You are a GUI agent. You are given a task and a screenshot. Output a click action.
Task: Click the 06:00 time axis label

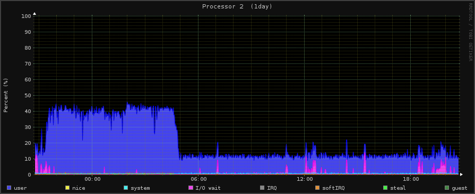[x=198, y=179]
